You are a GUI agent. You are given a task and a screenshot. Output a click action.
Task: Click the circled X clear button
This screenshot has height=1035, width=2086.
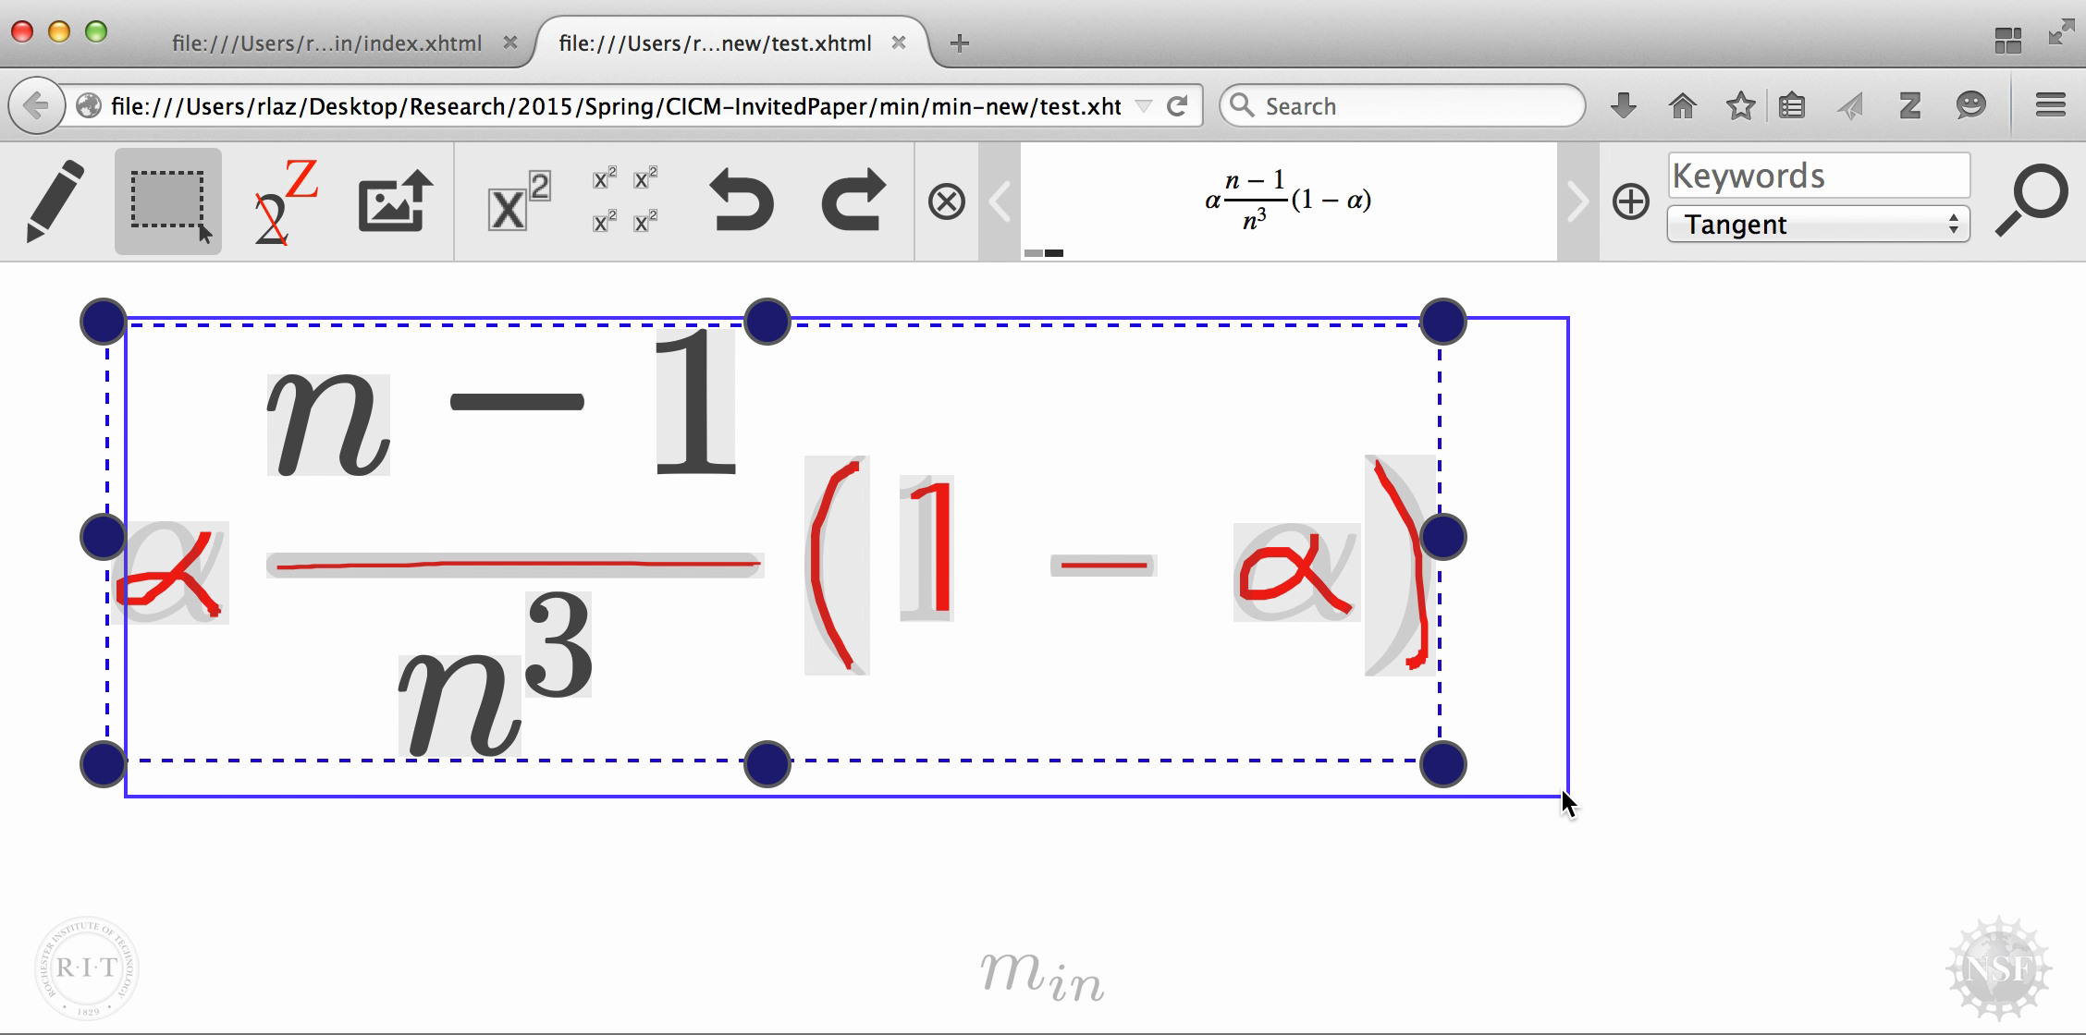(946, 201)
